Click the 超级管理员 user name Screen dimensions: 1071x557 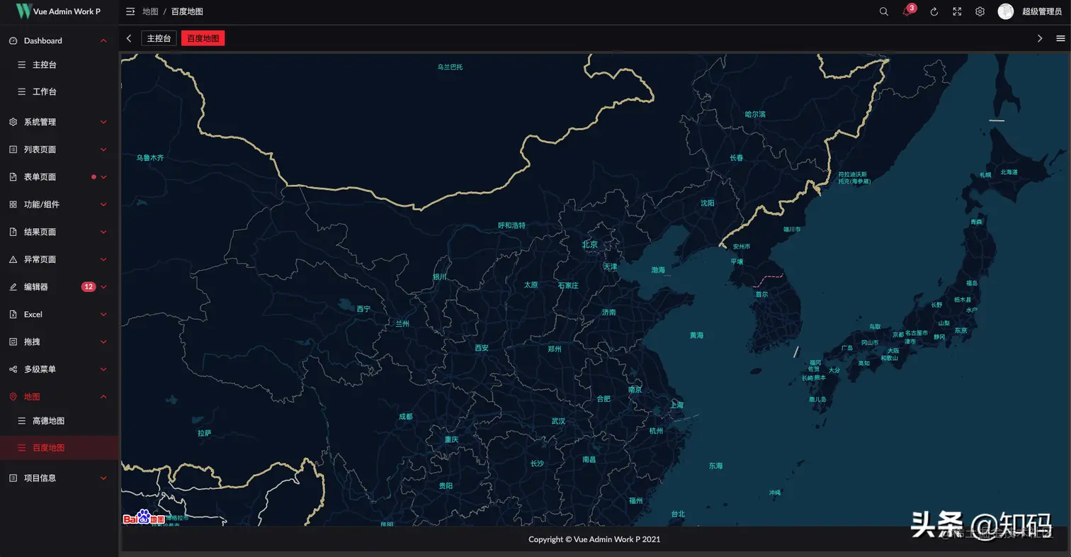[1041, 12]
